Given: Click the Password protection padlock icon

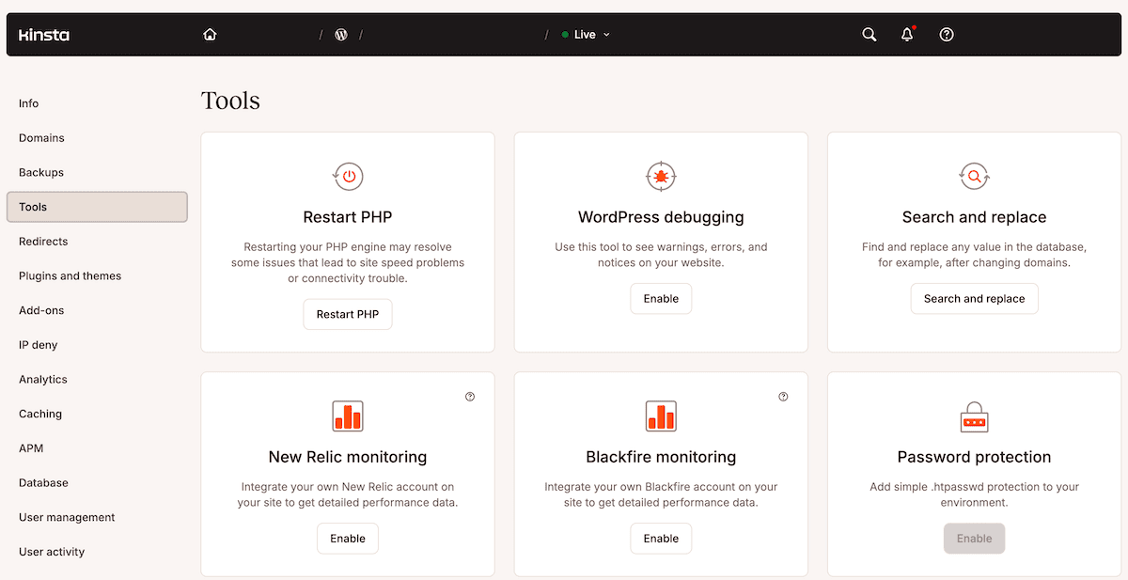Looking at the screenshot, I should [974, 415].
